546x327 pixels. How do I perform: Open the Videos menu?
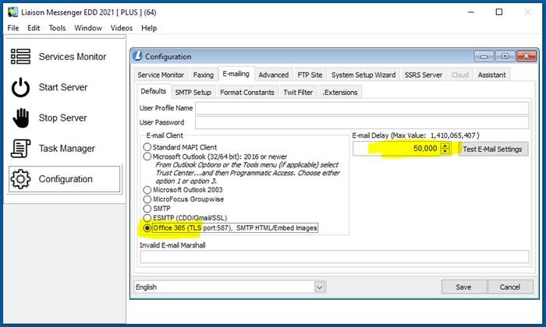[122, 28]
